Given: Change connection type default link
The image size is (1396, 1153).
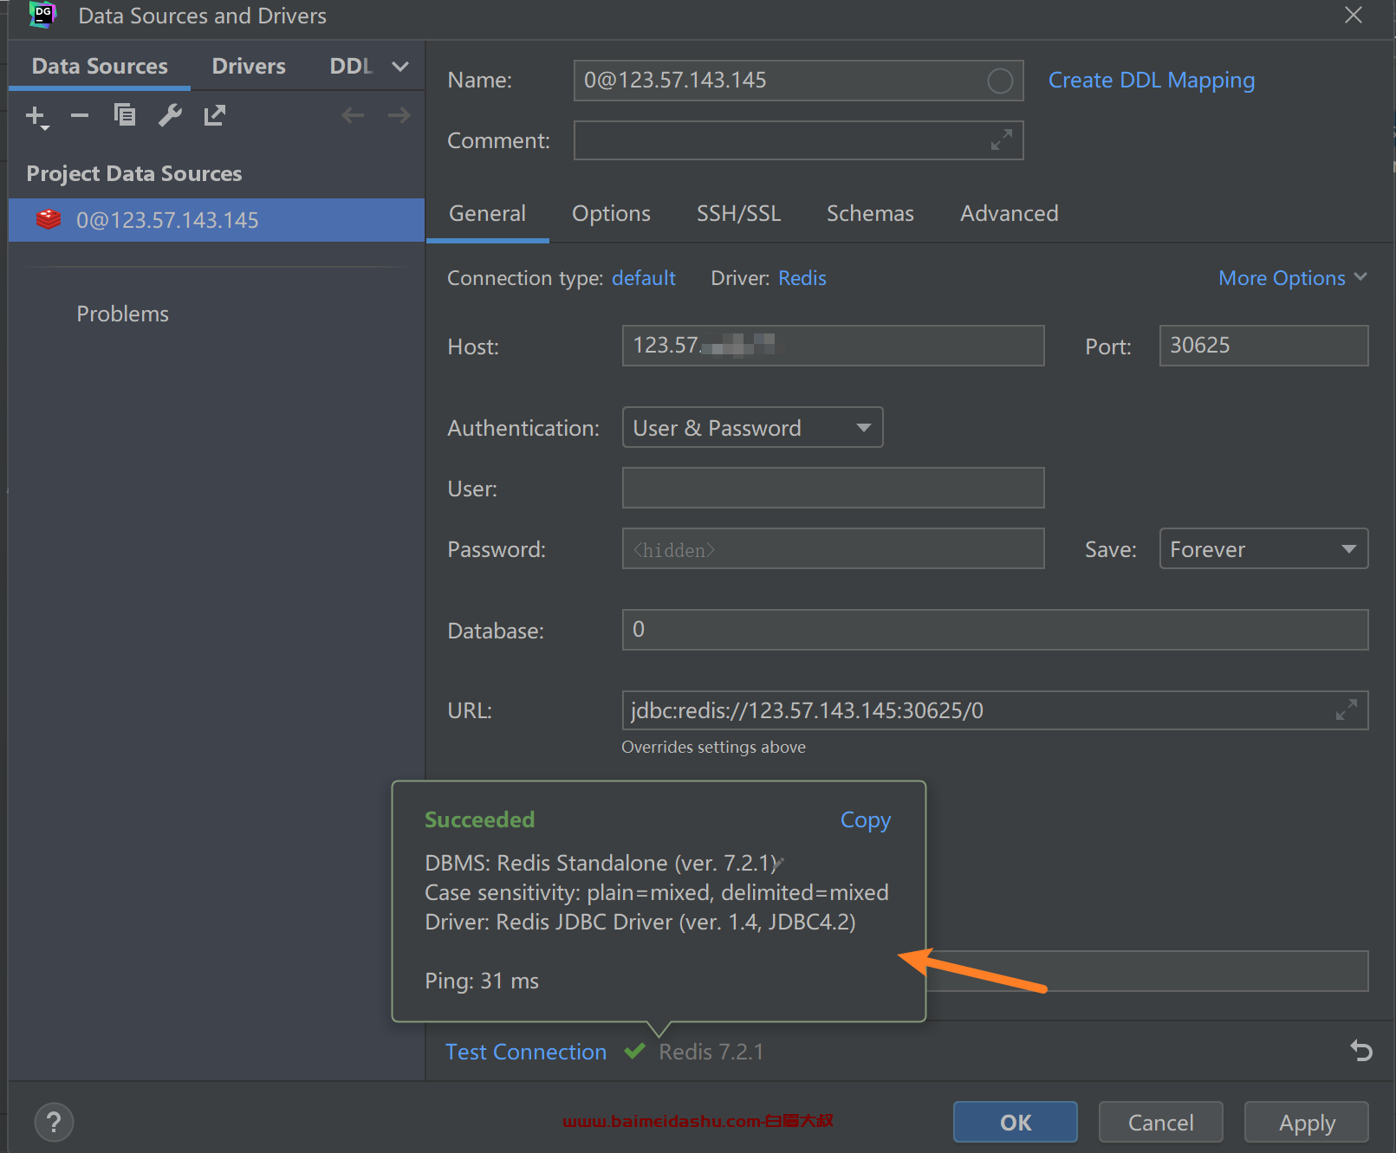Looking at the screenshot, I should [x=644, y=278].
